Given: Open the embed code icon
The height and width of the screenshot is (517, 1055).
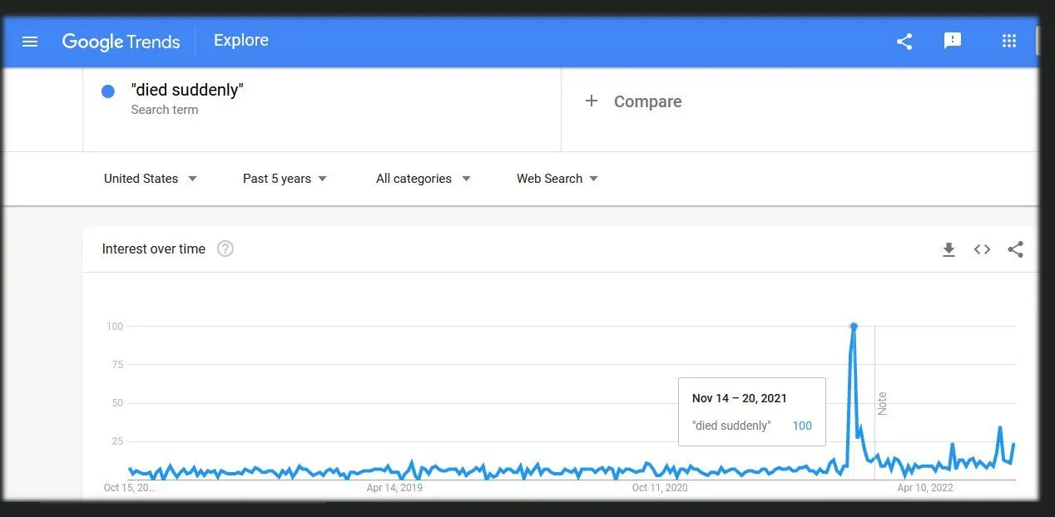Looking at the screenshot, I should point(982,249).
